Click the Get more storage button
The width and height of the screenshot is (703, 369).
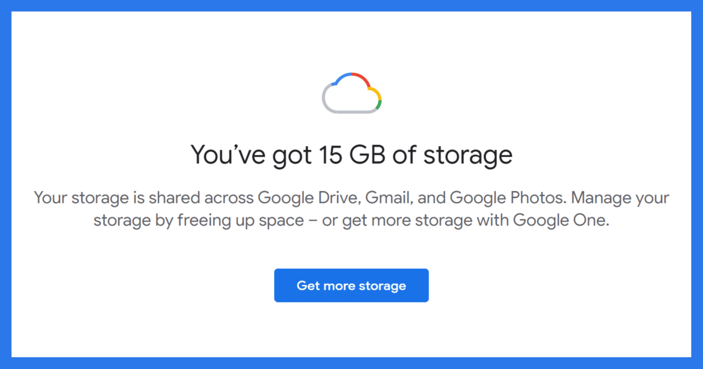(351, 285)
